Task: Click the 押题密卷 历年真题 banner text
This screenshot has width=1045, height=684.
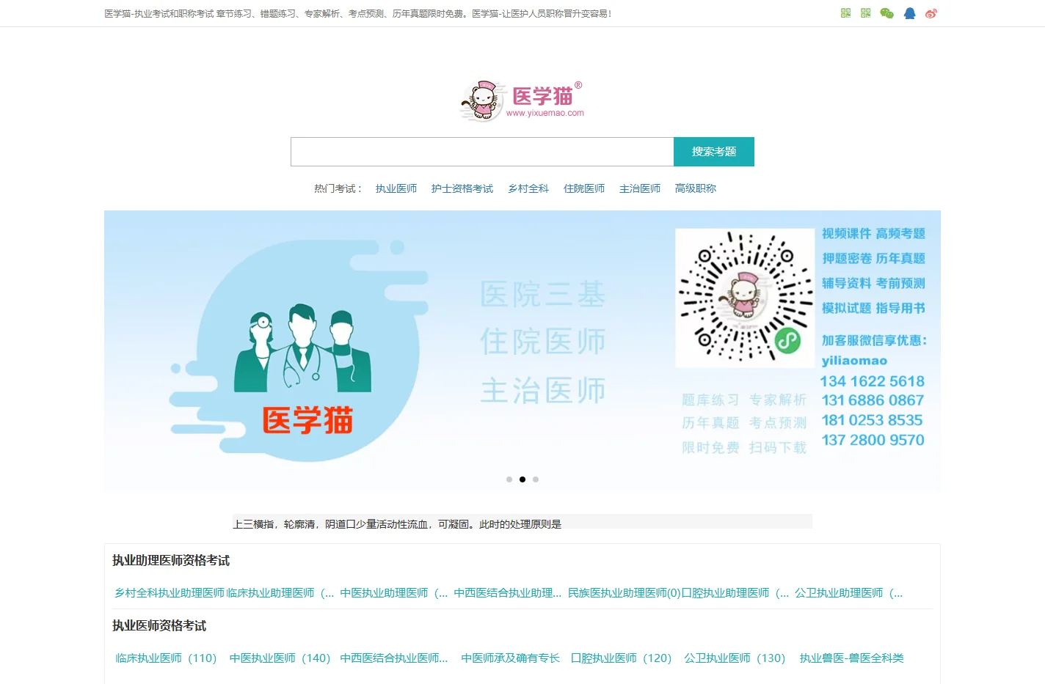Action: [x=873, y=259]
